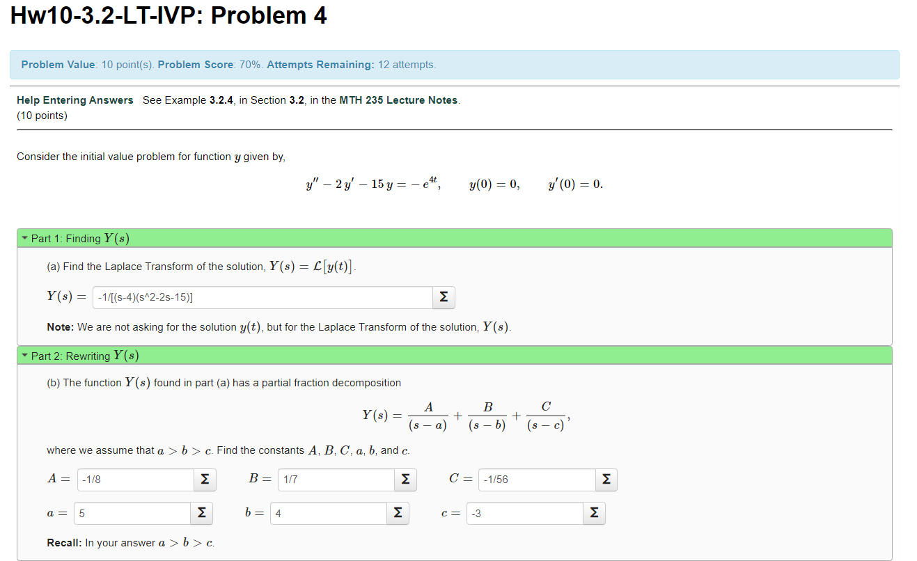Screen dimensions: 917x561
Task: Click the Part 2 green header bar
Action: tap(454, 355)
